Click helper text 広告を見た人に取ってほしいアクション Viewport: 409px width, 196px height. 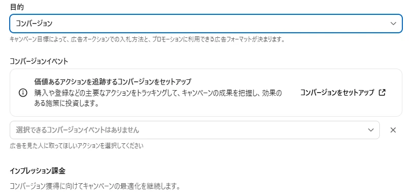[76, 146]
